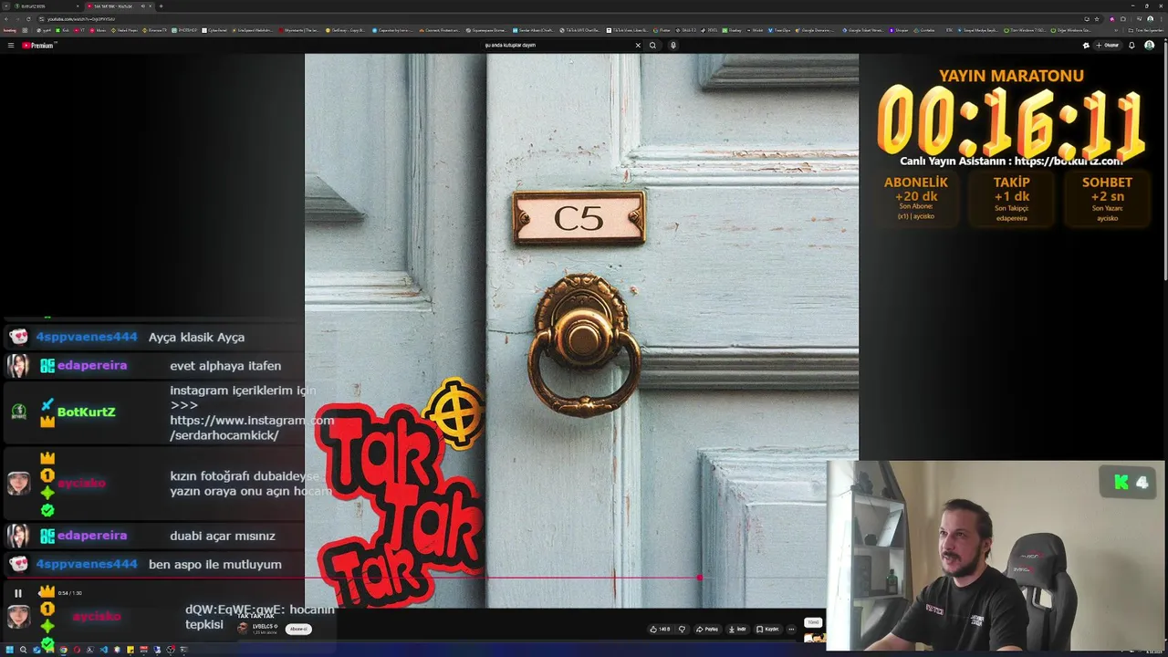Share the video via Paylaş button
The width and height of the screenshot is (1168, 657).
coord(707,629)
